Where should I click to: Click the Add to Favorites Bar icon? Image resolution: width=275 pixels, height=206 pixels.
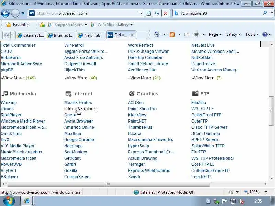(x=42, y=25)
